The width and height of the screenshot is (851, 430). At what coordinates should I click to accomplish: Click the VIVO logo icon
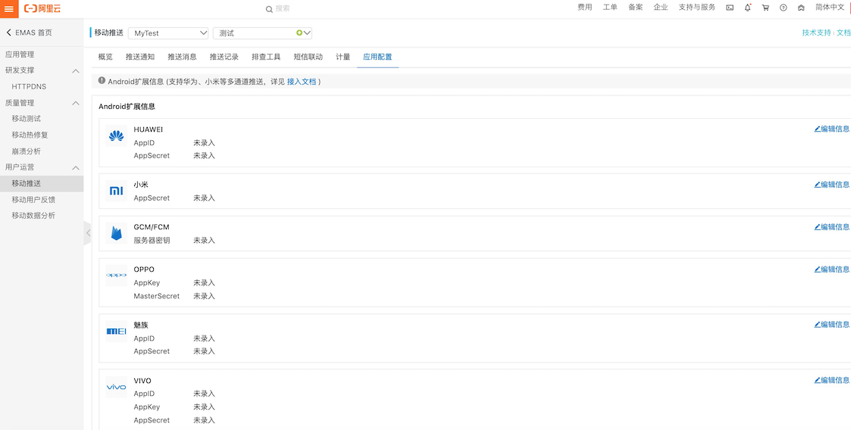(116, 387)
